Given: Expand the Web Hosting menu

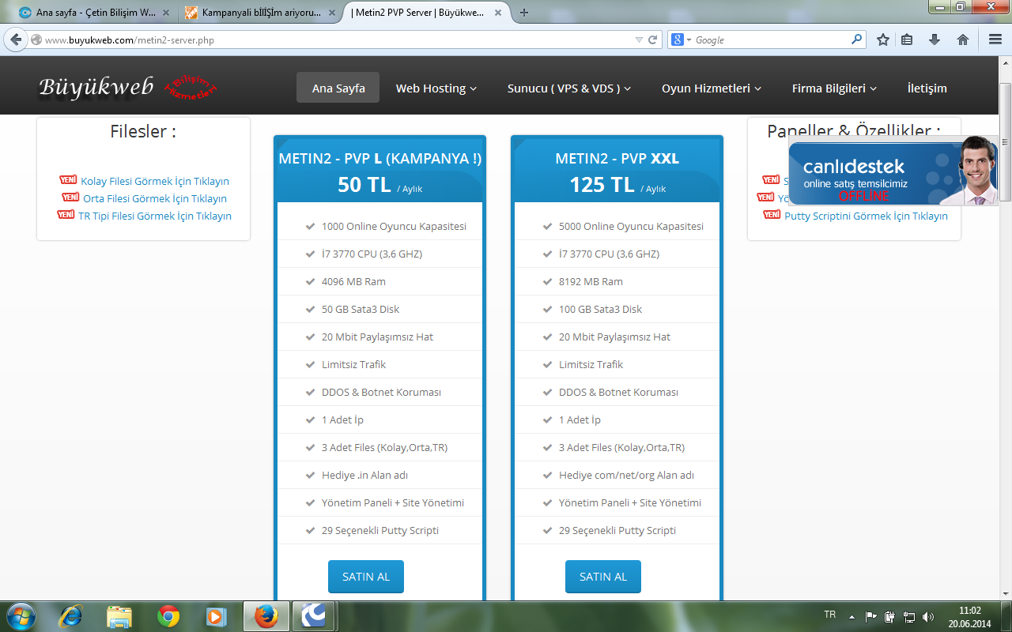Looking at the screenshot, I should pyautogui.click(x=436, y=88).
